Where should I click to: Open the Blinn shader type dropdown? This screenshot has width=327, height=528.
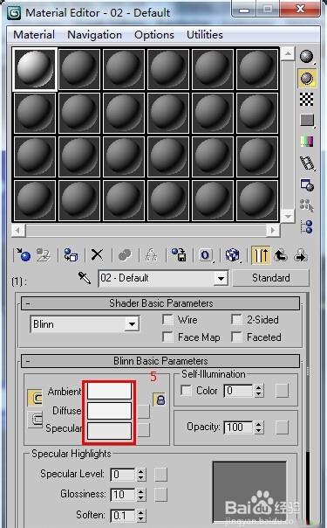pyautogui.click(x=132, y=324)
